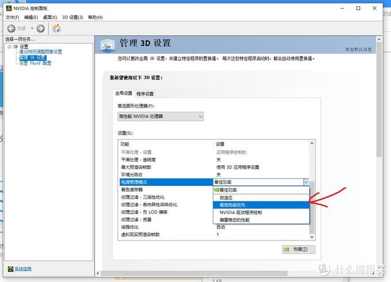This screenshot has height=282, width=391.
Task: Choose 最佳功率 in the dropdown list
Action: 261,190
